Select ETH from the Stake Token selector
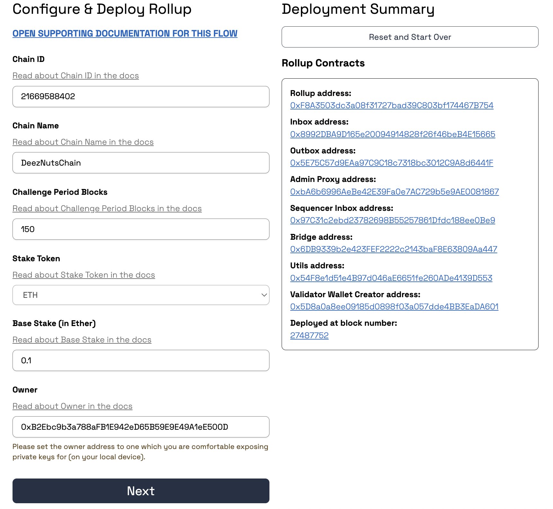Image resolution: width=553 pixels, height=509 pixels. (140, 295)
